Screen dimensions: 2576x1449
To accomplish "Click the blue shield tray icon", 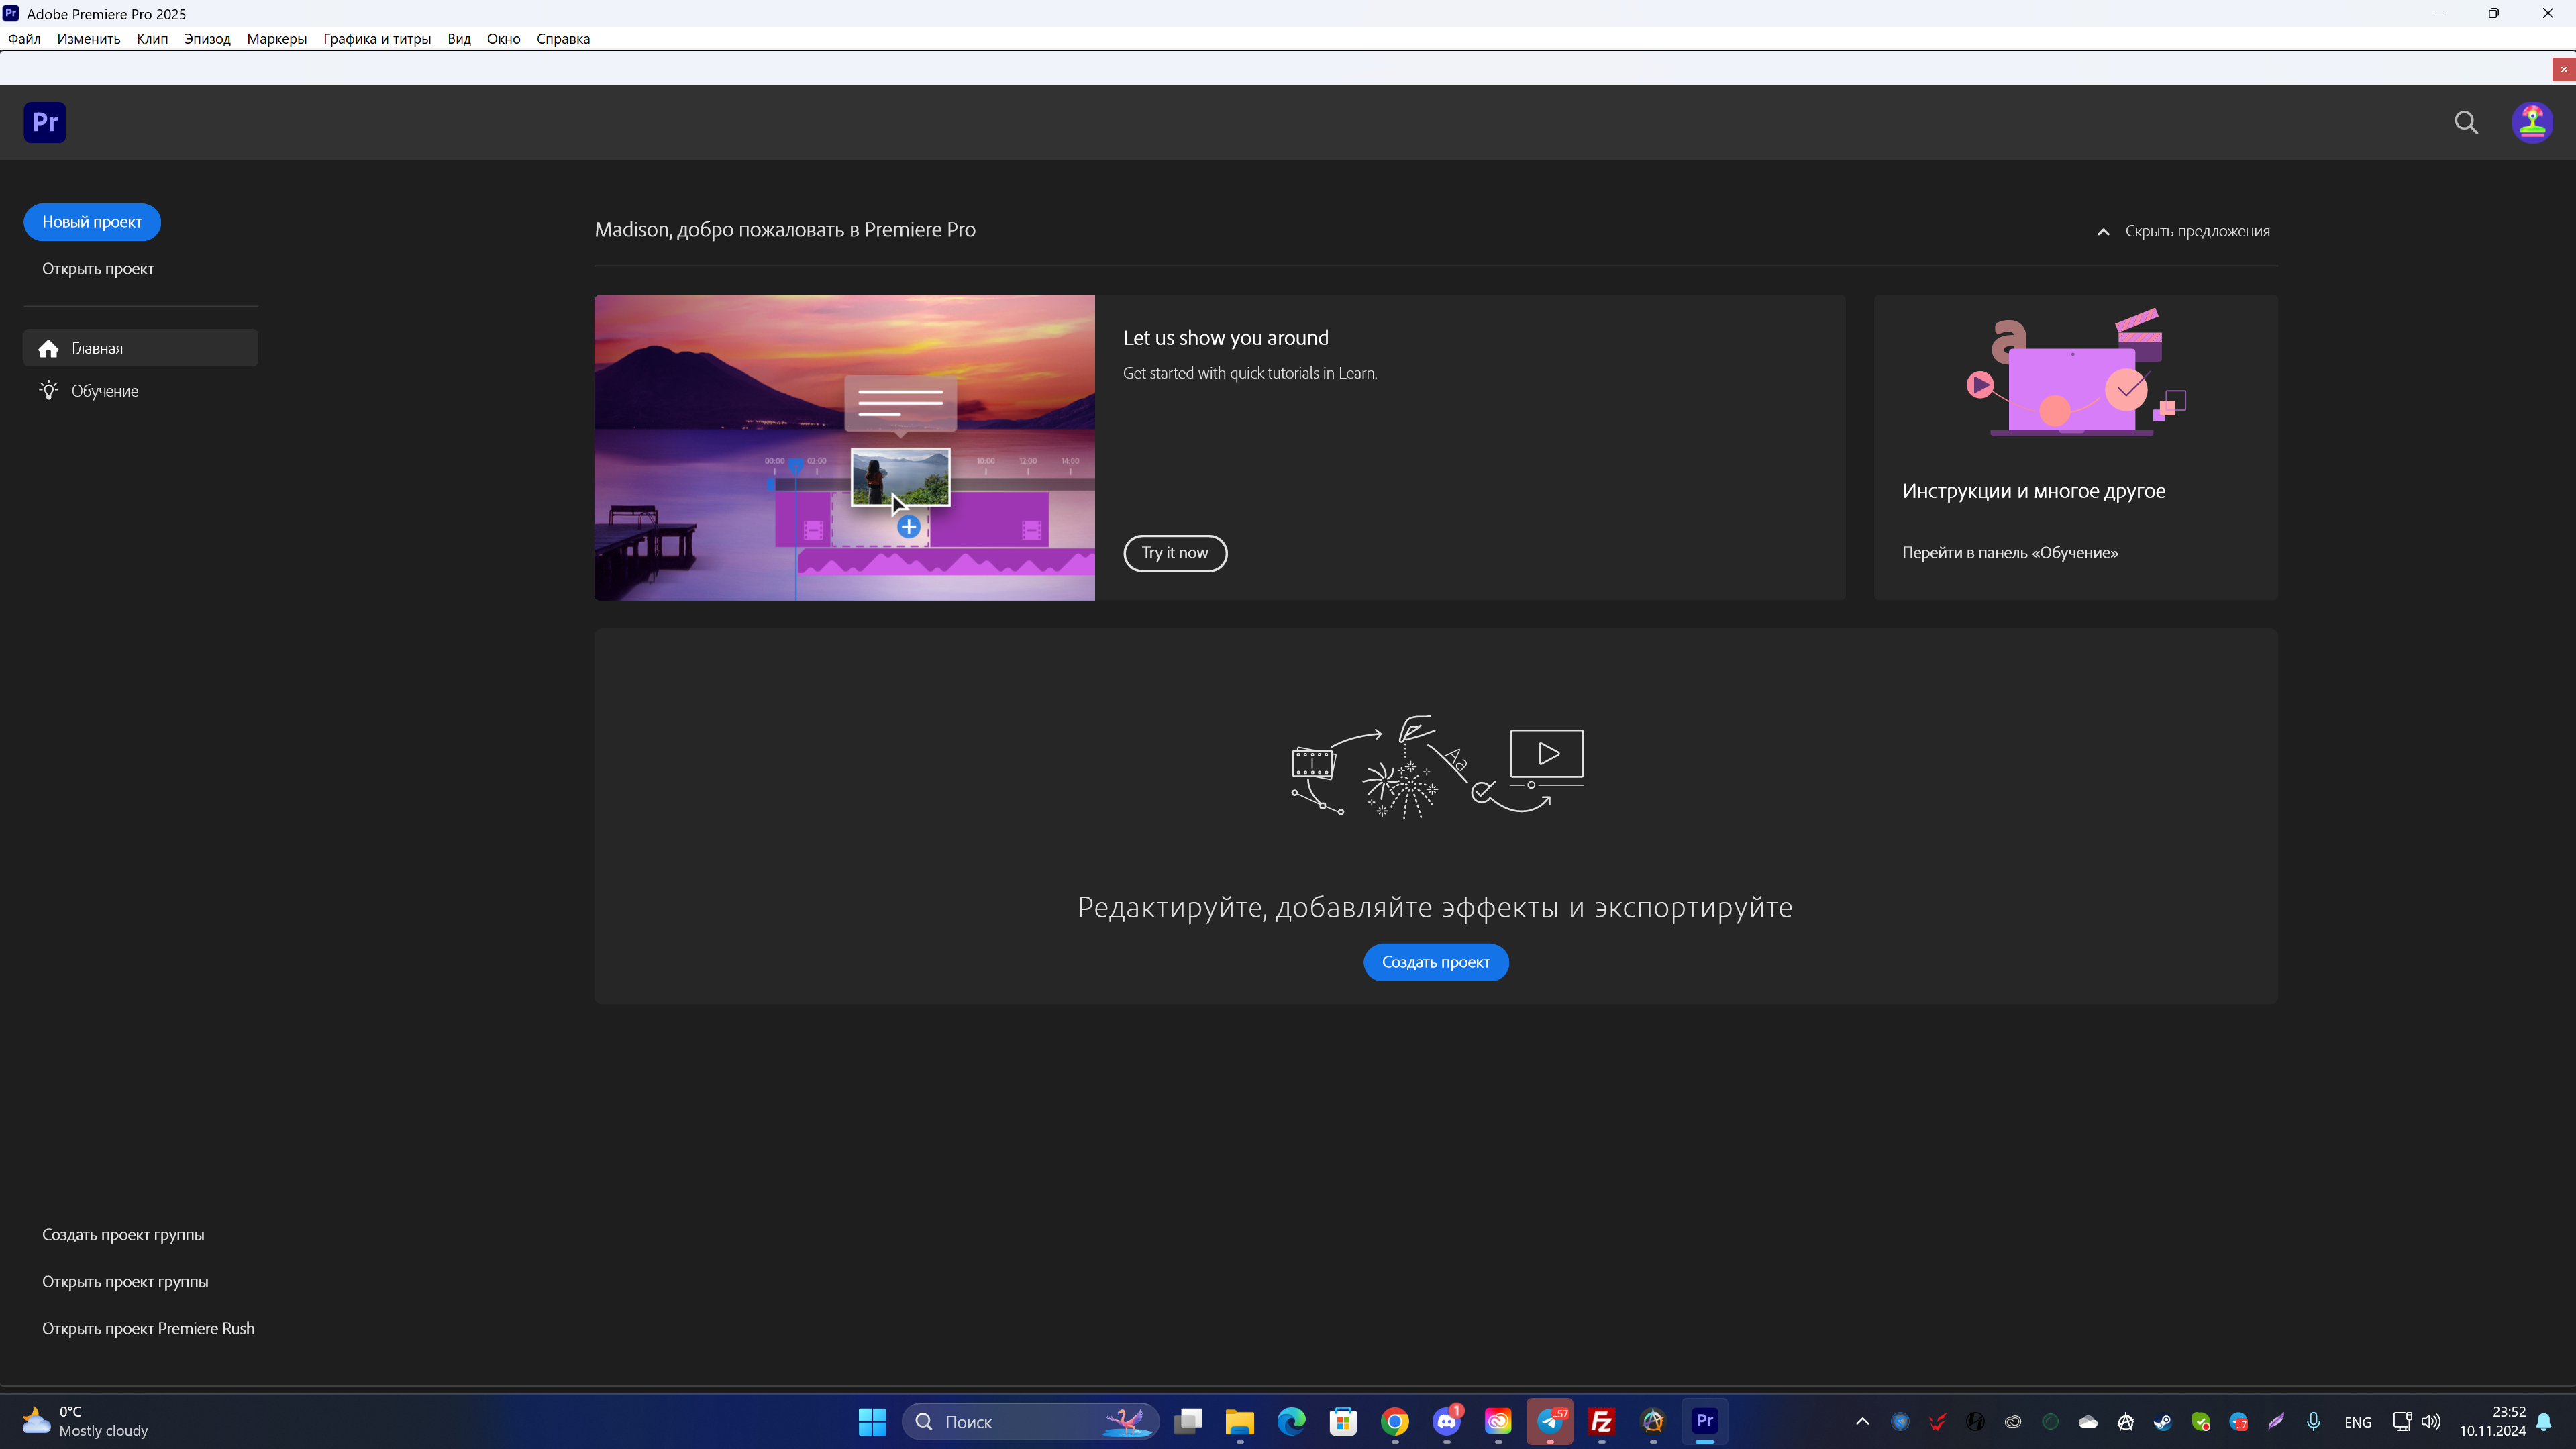I will pos(1900,1421).
